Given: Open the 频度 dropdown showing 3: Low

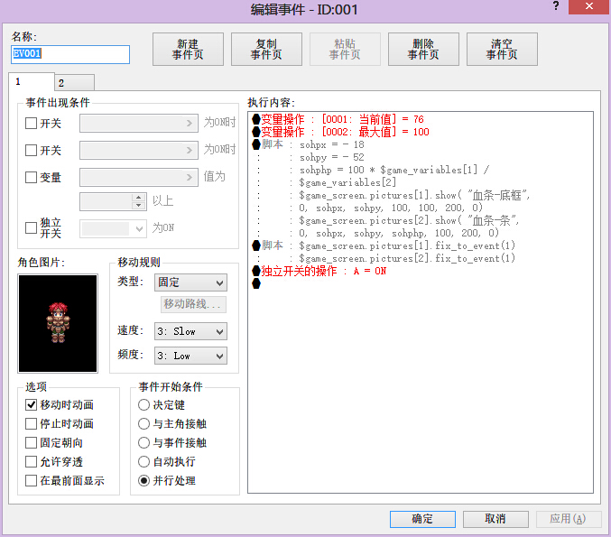Looking at the screenshot, I should point(190,356).
